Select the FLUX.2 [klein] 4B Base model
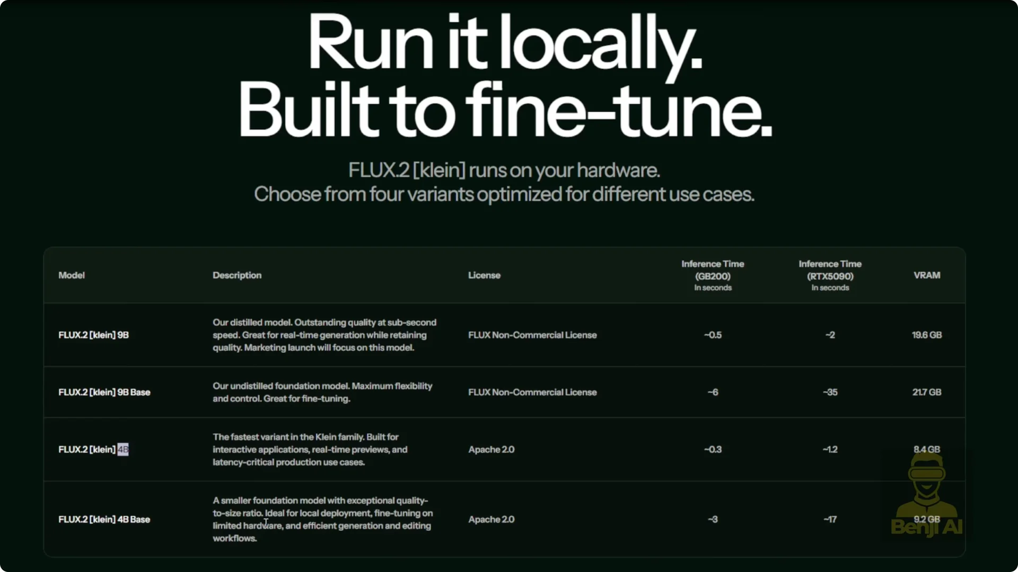 [104, 520]
